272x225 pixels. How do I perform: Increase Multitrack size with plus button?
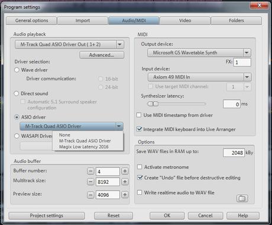[x=125, y=181]
